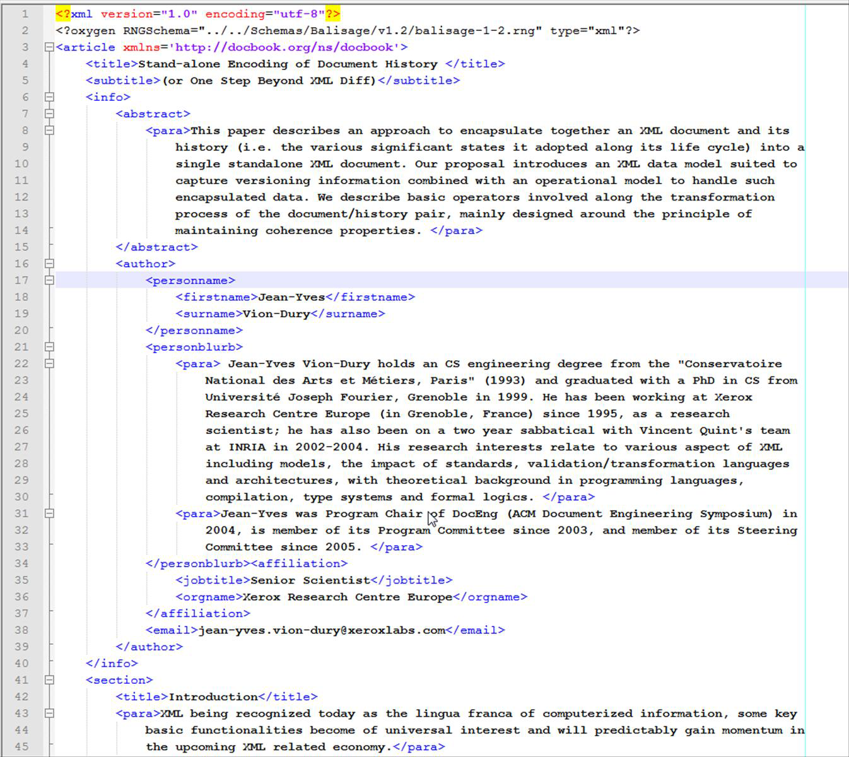Click the closing </subtitle> tag
Image resolution: width=849 pixels, height=757 pixels.
(x=419, y=81)
